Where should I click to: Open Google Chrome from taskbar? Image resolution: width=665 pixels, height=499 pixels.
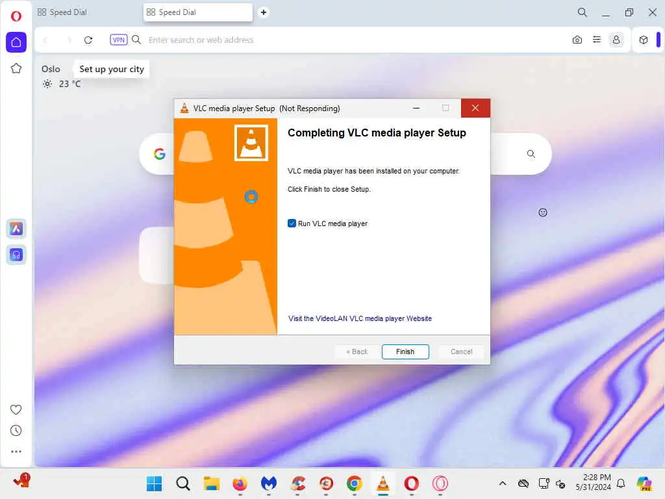click(355, 483)
